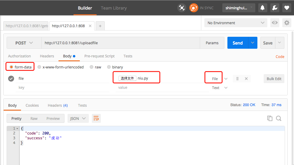
Task: Open the wrench settings icon
Action: [x=275, y=8]
